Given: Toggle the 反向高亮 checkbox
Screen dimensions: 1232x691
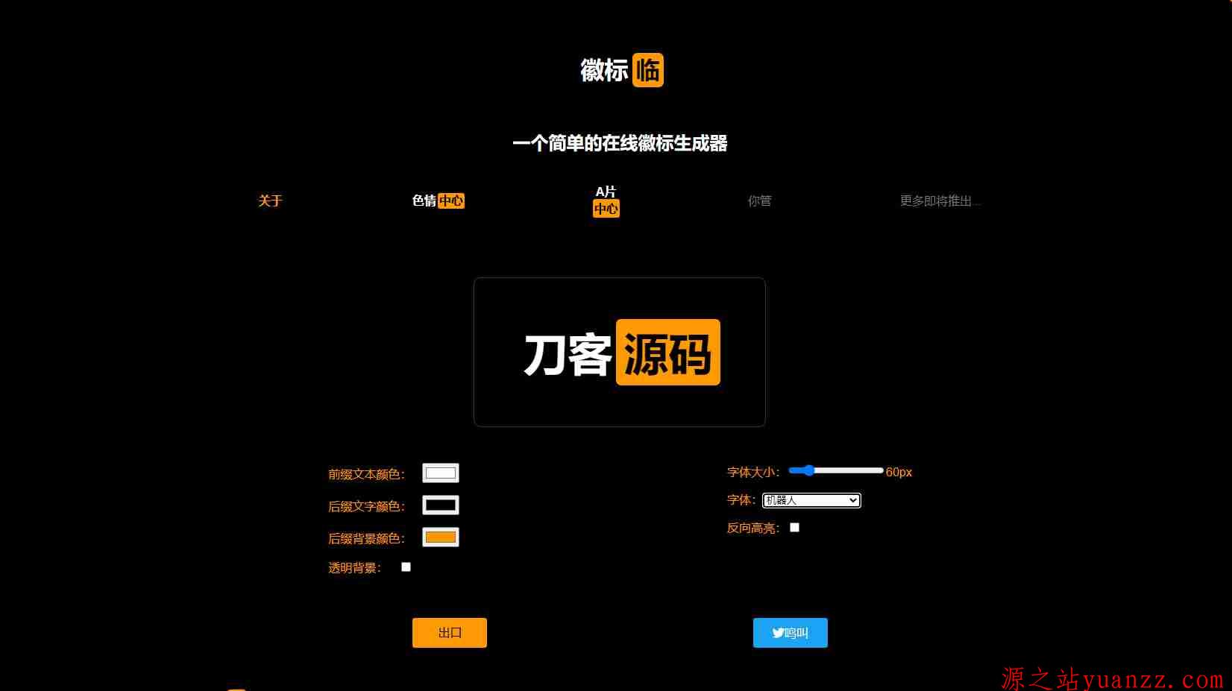Looking at the screenshot, I should (x=794, y=527).
